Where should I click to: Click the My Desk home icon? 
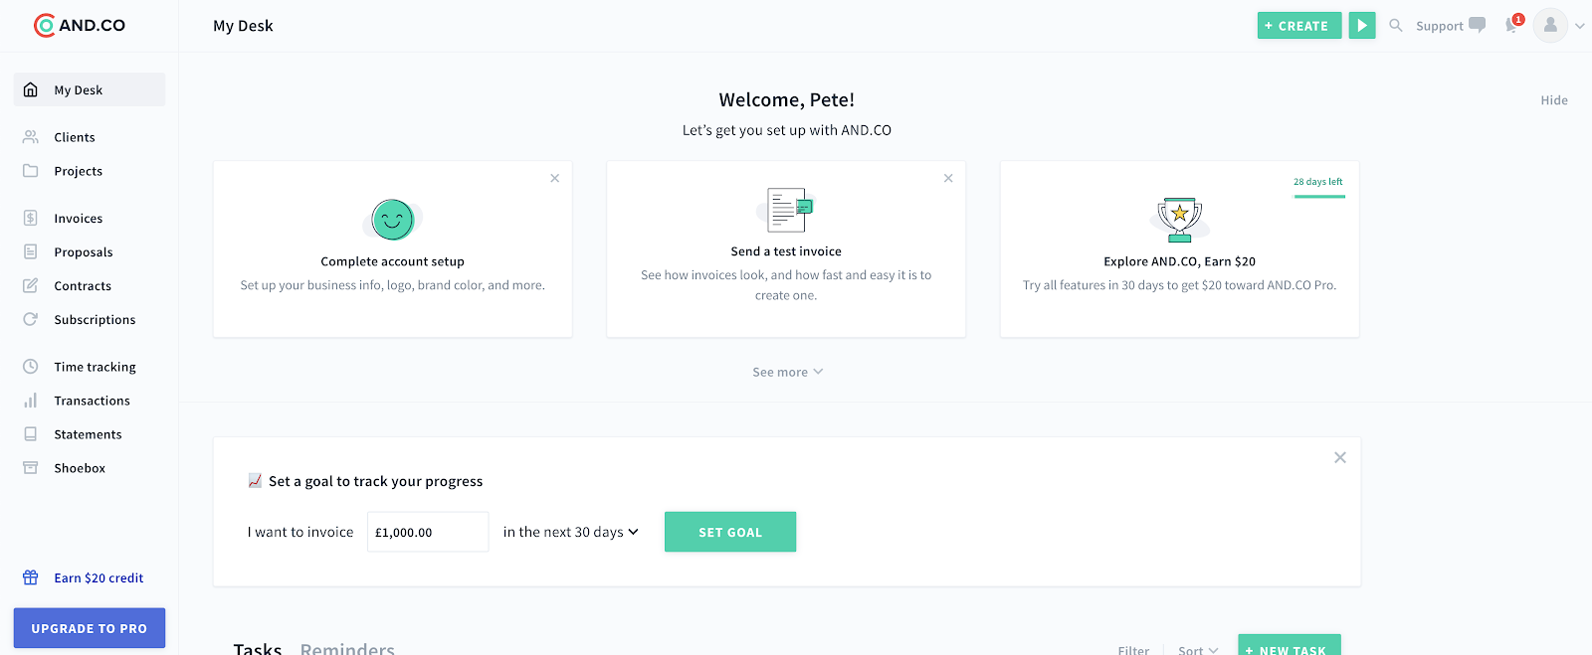coord(31,89)
